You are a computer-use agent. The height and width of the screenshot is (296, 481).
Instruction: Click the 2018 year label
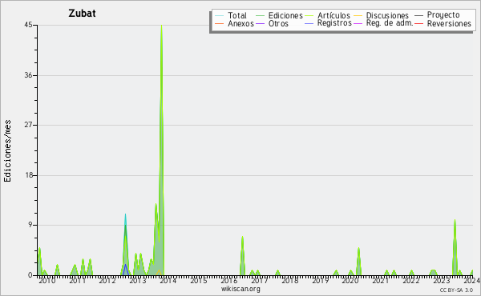pos(290,280)
